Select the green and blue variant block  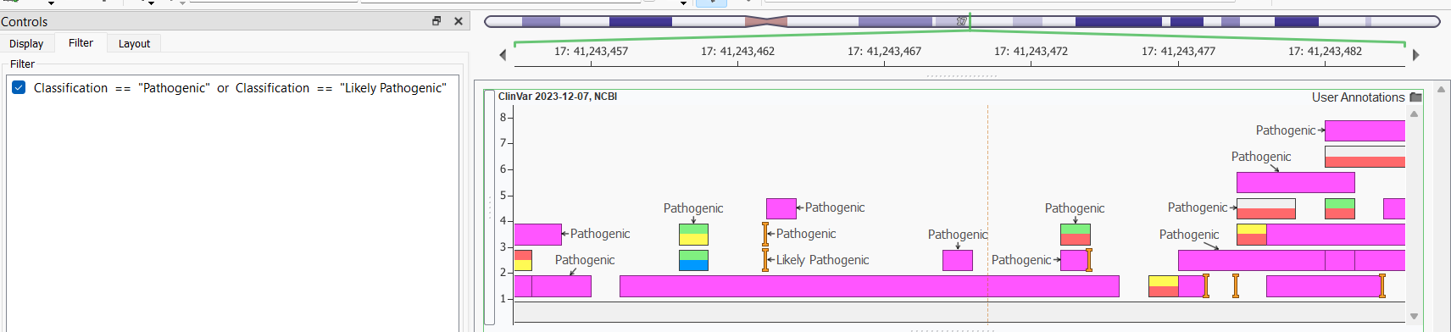(x=693, y=260)
